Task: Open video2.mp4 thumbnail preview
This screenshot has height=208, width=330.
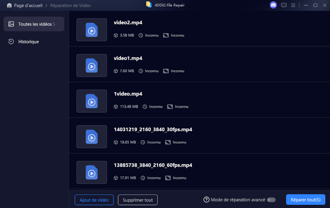Action: pos(91,30)
